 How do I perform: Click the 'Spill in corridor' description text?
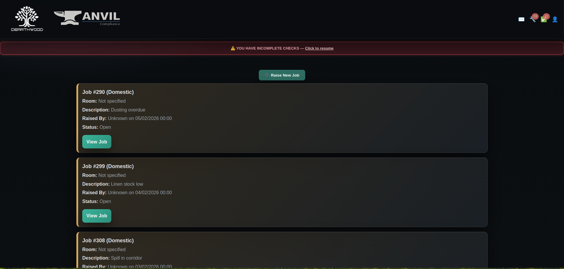[x=126, y=258]
